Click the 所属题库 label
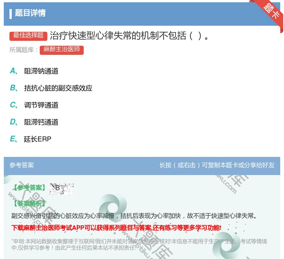The image size is (284, 259). click(x=23, y=50)
